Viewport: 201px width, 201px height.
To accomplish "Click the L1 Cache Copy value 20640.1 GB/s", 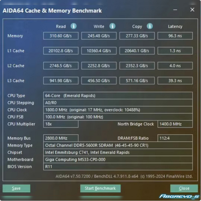I will tap(137, 51).
